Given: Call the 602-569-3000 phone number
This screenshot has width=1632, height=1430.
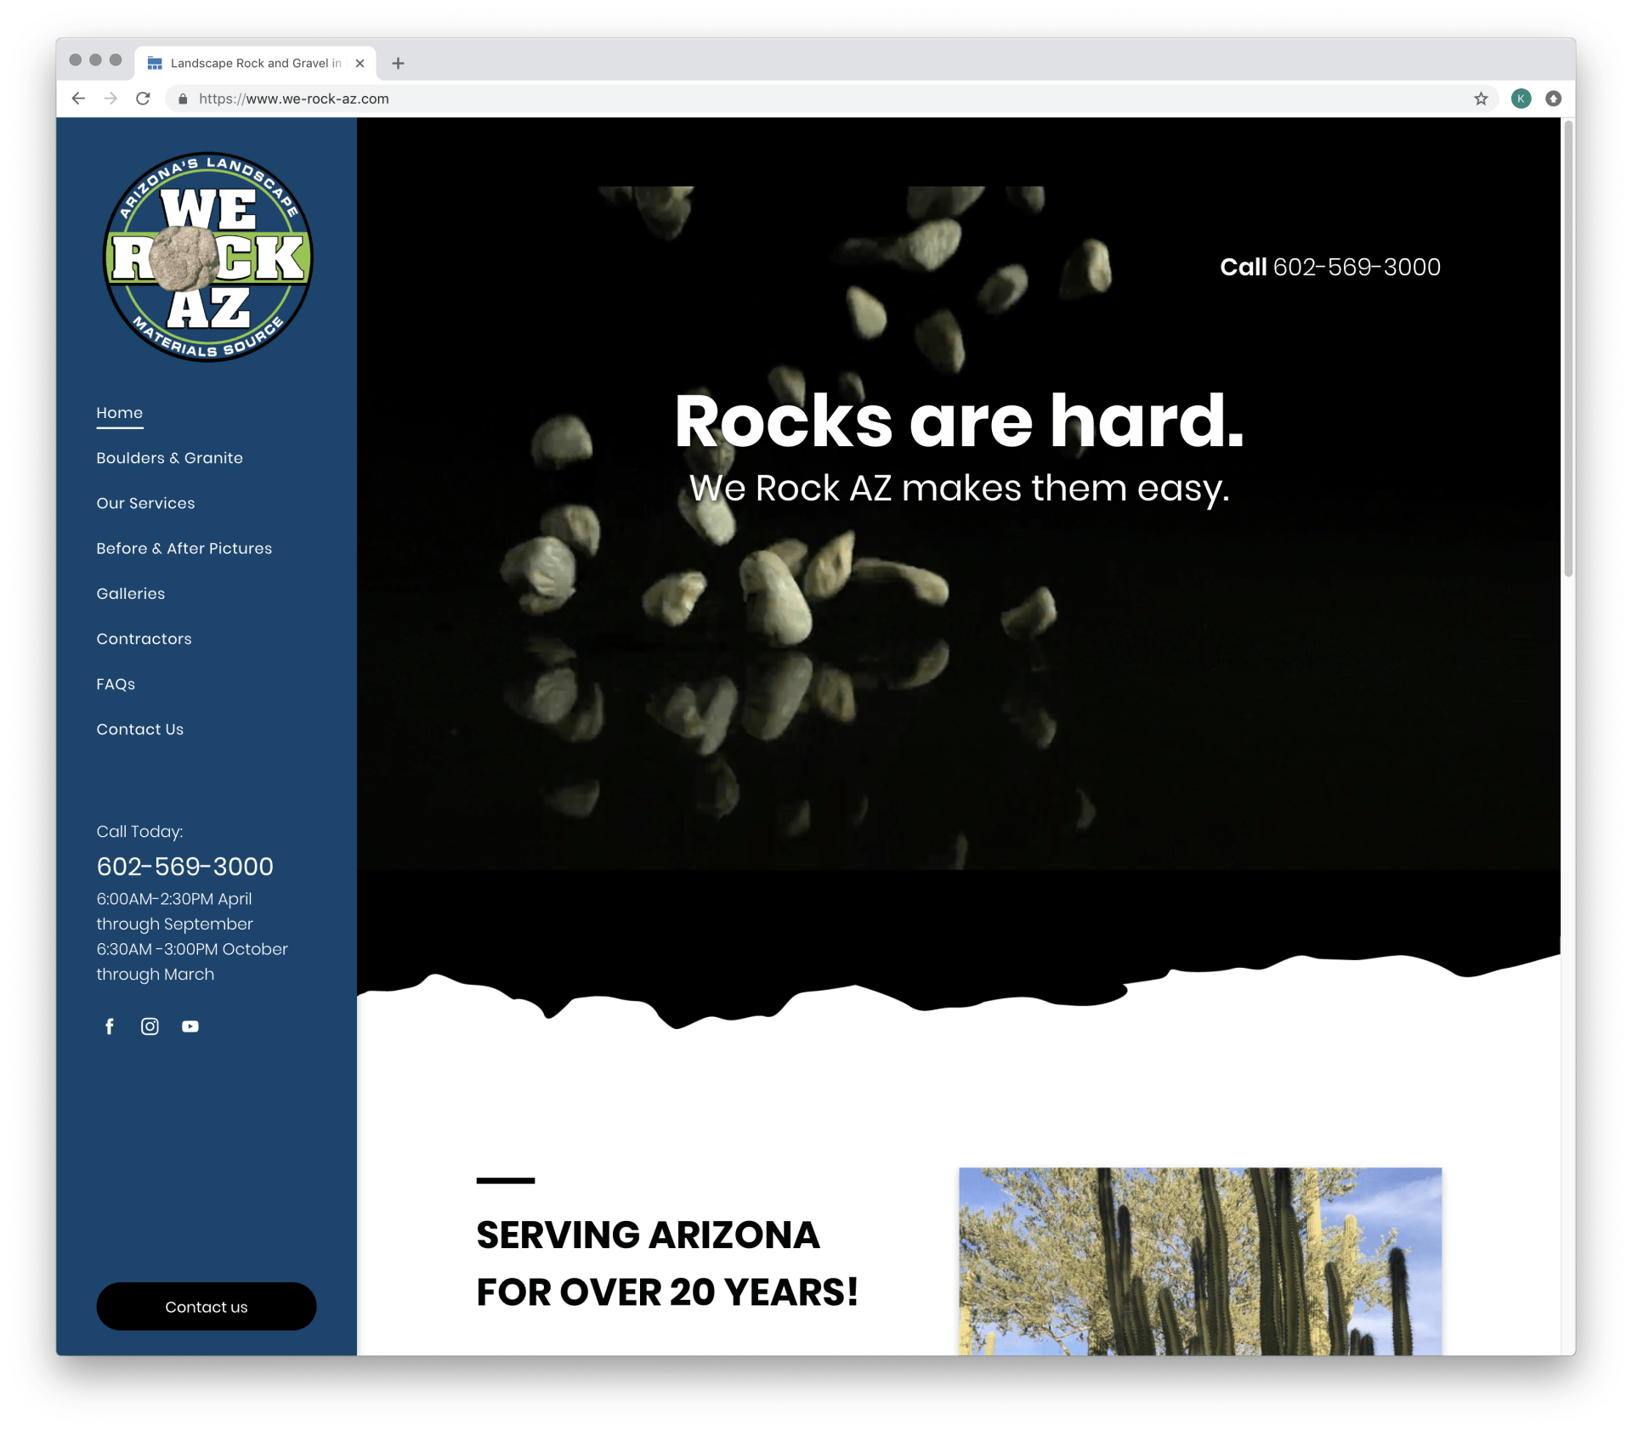Looking at the screenshot, I should [x=184, y=867].
